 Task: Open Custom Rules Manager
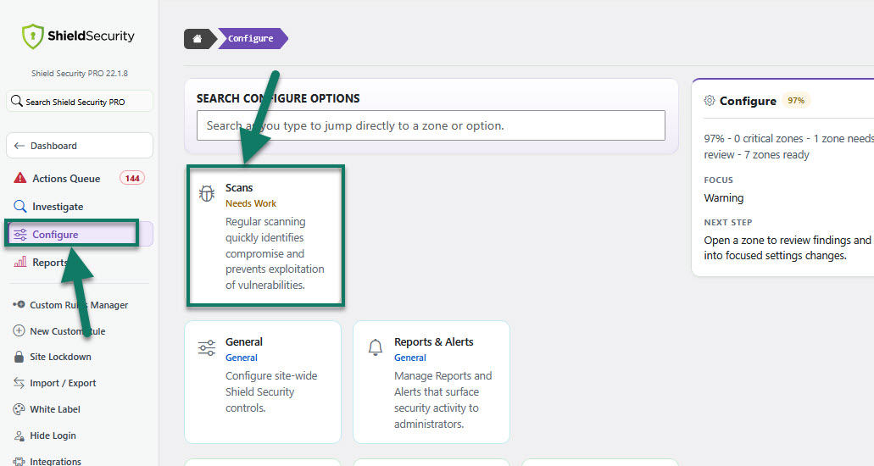tap(79, 305)
